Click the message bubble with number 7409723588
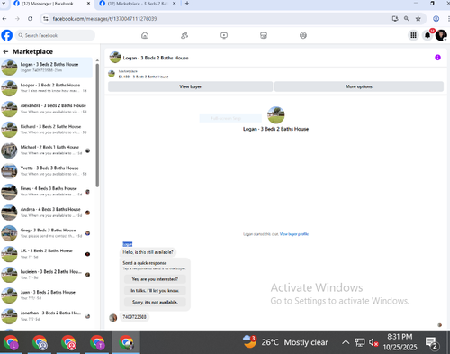This screenshot has width=450, height=354. click(134, 317)
